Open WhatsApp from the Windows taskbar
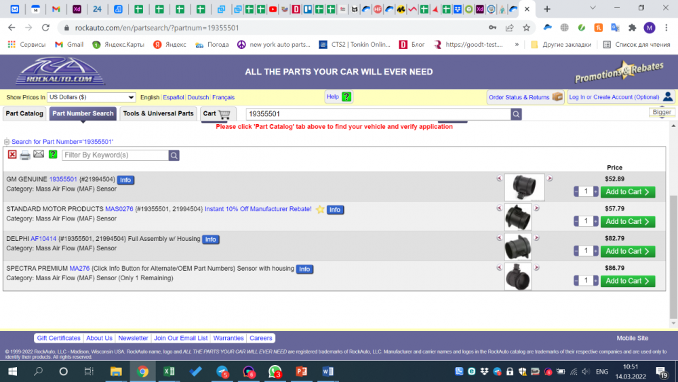The image size is (678, 382). (x=275, y=372)
